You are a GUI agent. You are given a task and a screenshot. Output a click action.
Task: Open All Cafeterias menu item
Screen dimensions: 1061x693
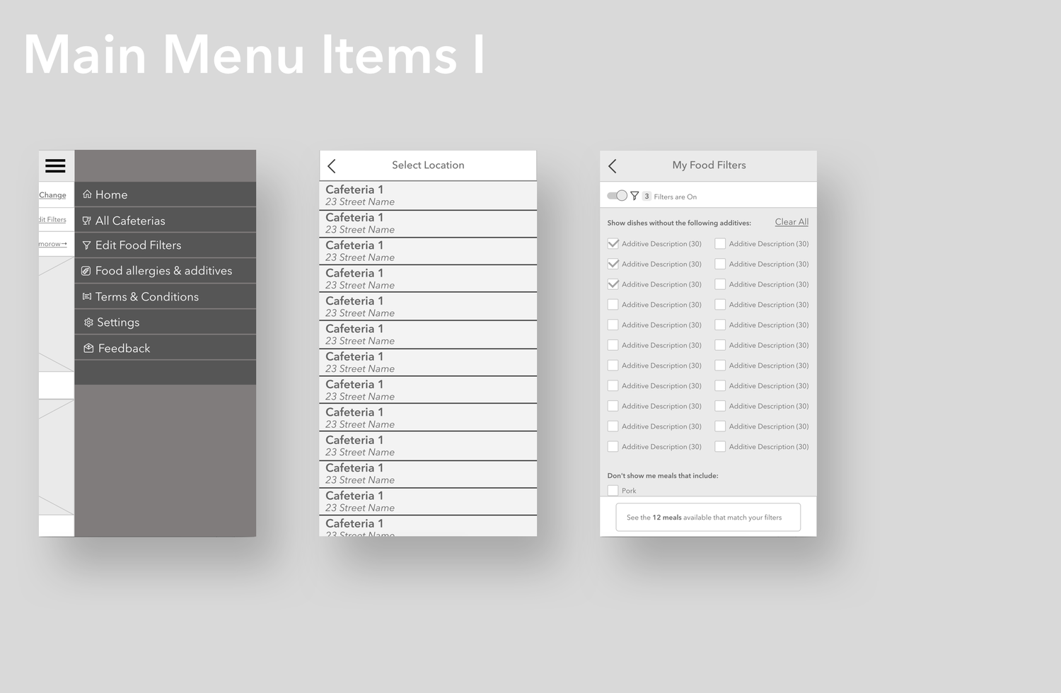[x=166, y=220]
